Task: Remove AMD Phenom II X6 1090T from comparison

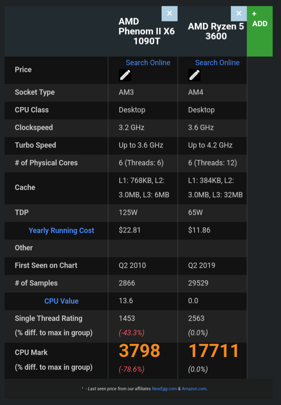Action: tap(169, 14)
